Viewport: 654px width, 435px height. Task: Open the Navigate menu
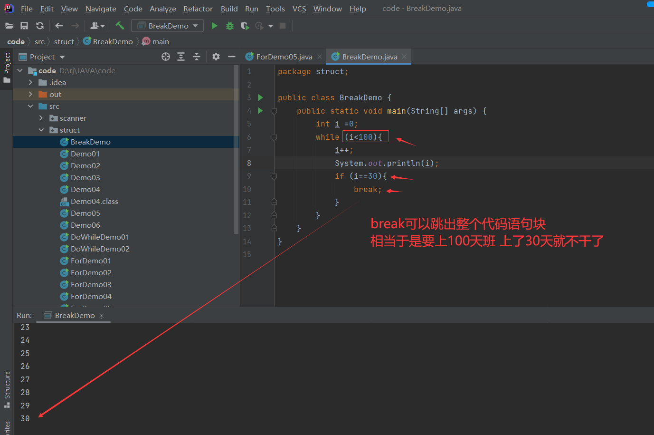[x=101, y=9]
